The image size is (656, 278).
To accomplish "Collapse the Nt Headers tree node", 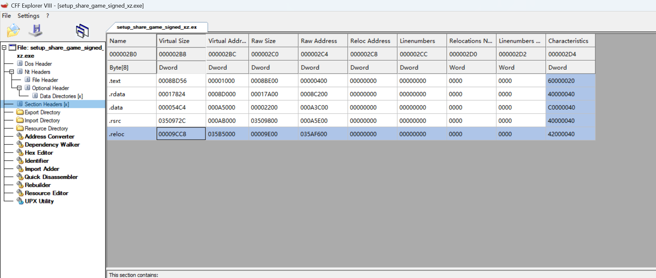I will pyautogui.click(x=12, y=72).
